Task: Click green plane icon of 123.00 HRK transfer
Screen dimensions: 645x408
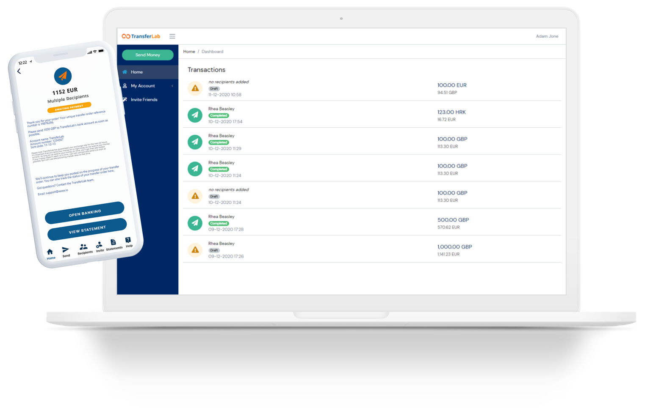Action: tap(195, 115)
